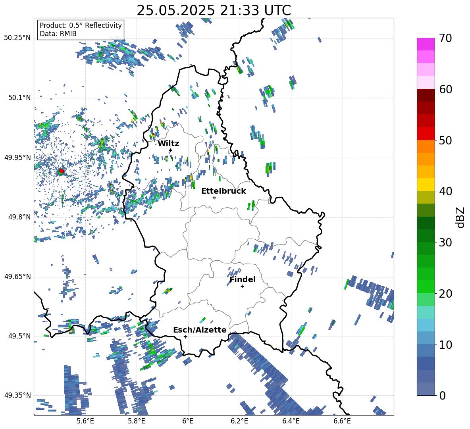This screenshot has width=470, height=429.
Task: Click the 6.4°E longitude label
Action: click(x=291, y=421)
